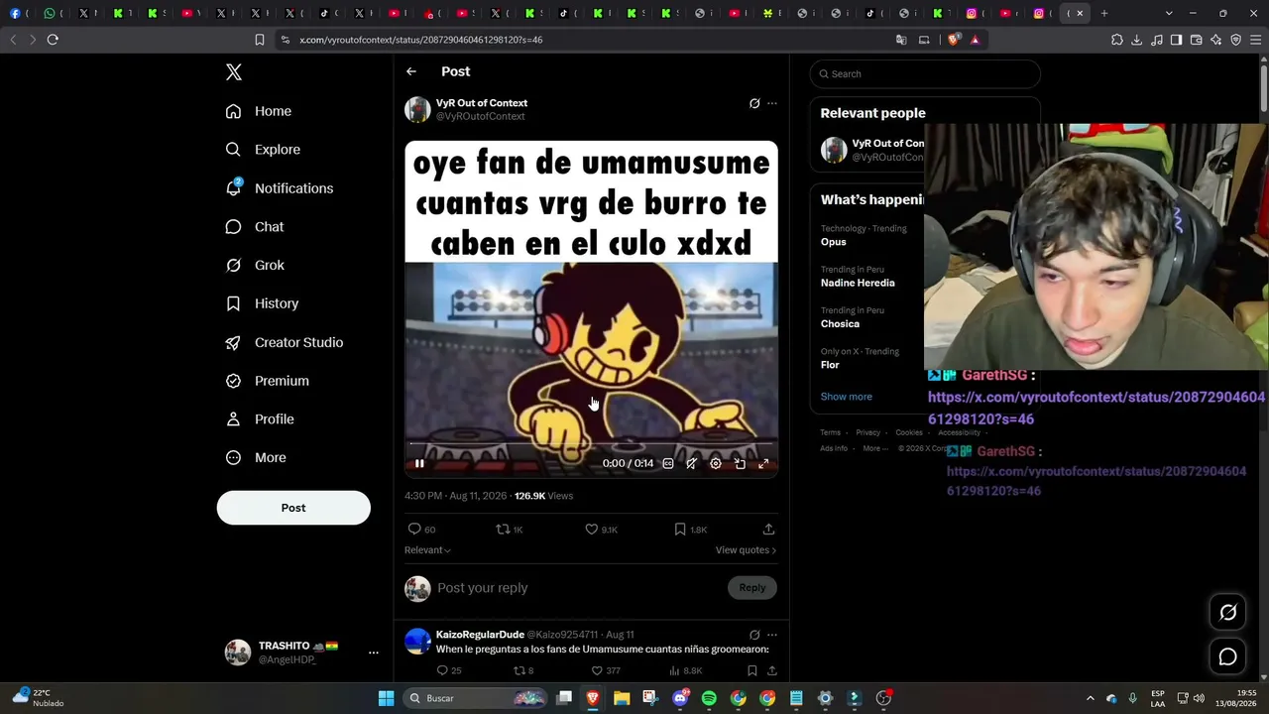This screenshot has width=1269, height=714.
Task: Toggle the browser sidebar panel
Action: tap(1177, 40)
